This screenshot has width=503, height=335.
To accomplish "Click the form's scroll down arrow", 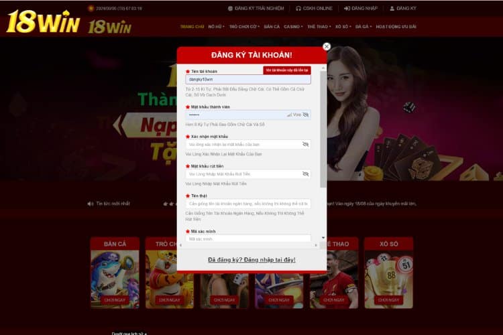I will tap(323, 238).
